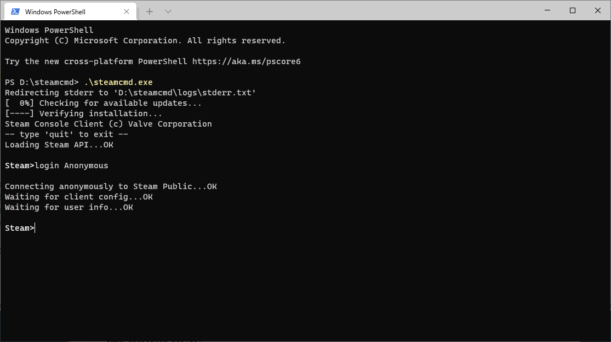The width and height of the screenshot is (611, 342).
Task: Click the Connecting anonymously to Steam Public line
Action: tap(110, 186)
